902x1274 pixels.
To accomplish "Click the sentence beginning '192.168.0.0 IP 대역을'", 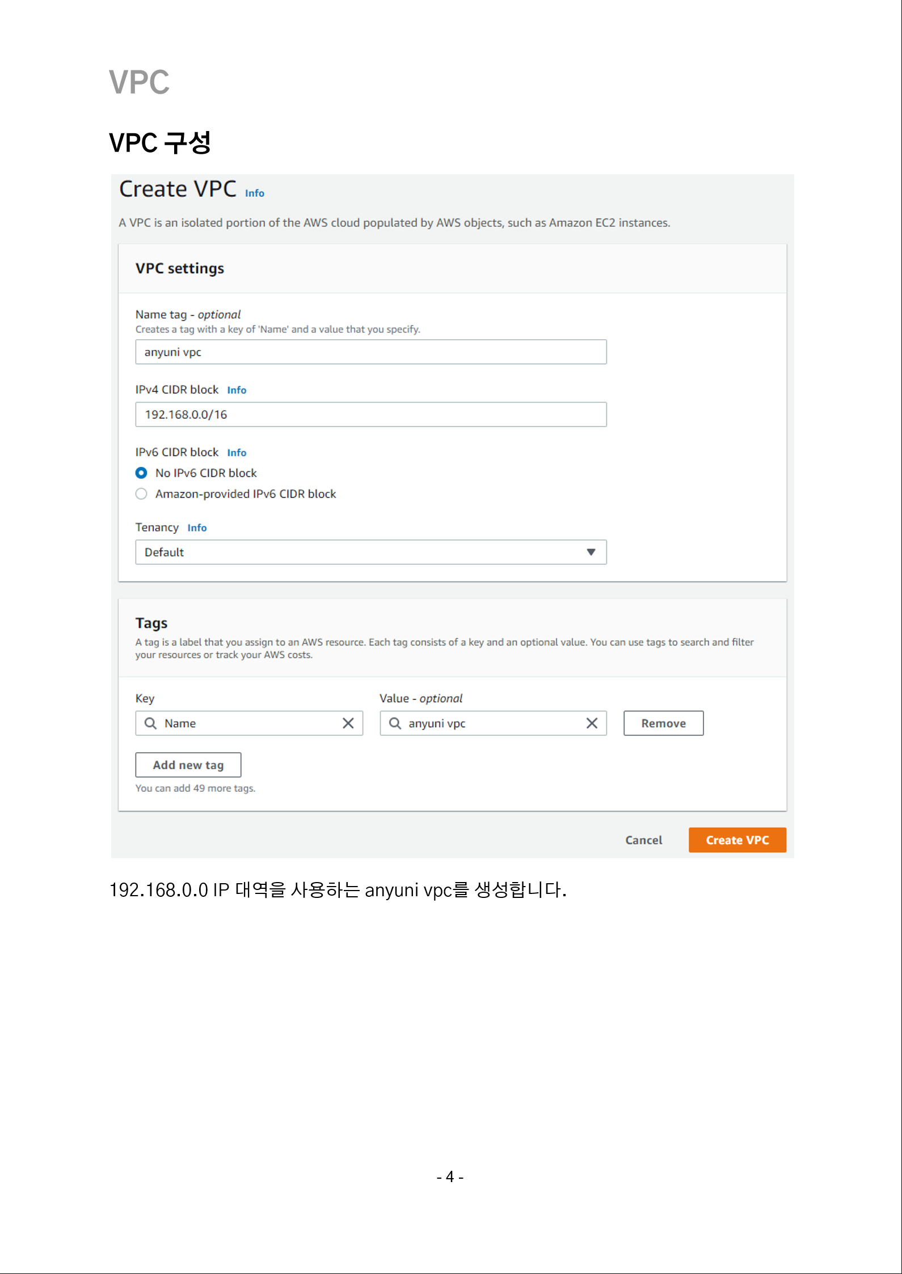I will point(338,890).
